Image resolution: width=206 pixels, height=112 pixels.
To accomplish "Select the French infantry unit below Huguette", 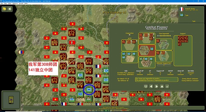I will pyautogui.click(x=80, y=76).
